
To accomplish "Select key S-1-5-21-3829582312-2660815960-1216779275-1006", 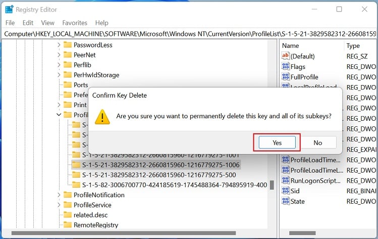I will pos(161,165).
